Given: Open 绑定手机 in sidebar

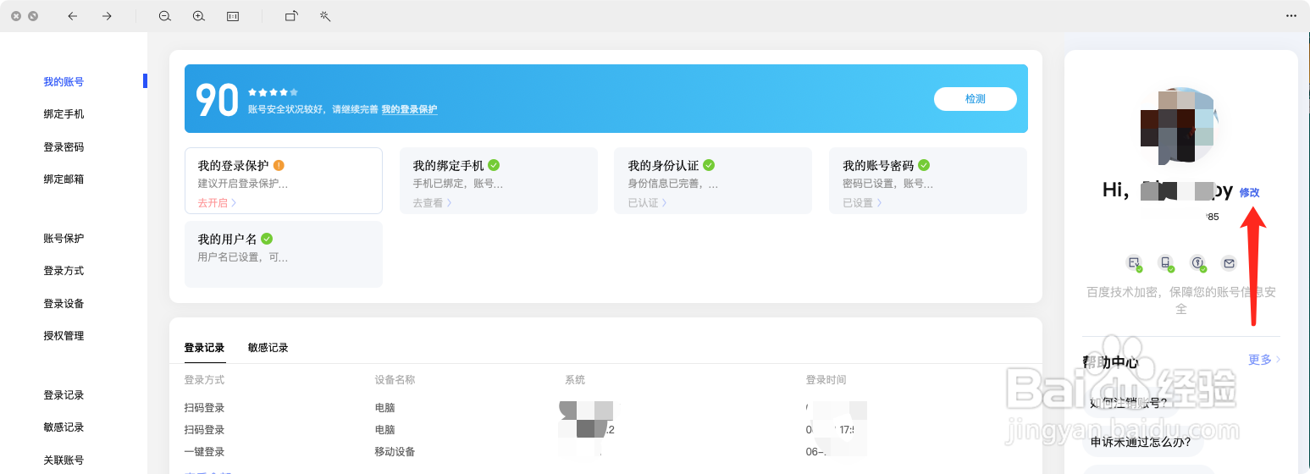Looking at the screenshot, I should tap(64, 114).
